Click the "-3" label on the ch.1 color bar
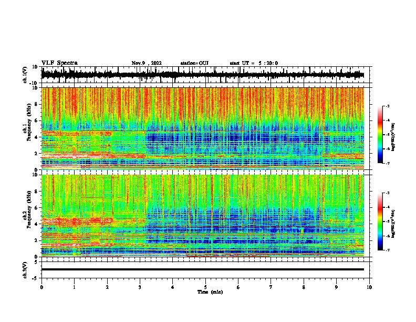Viewport: 416px width, 322px height. pyautogui.click(x=388, y=106)
